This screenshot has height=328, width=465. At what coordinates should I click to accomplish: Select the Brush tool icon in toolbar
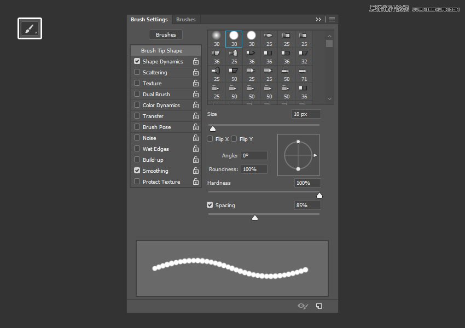click(x=29, y=28)
